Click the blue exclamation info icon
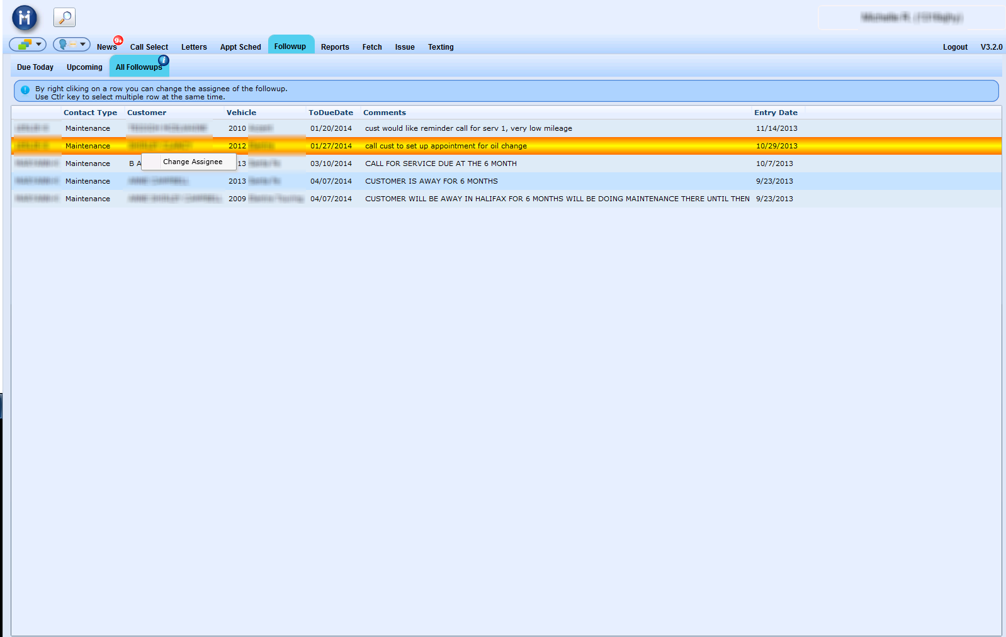 pyautogui.click(x=25, y=90)
